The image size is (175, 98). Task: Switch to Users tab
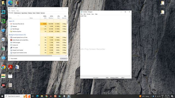[x=34, y=13]
